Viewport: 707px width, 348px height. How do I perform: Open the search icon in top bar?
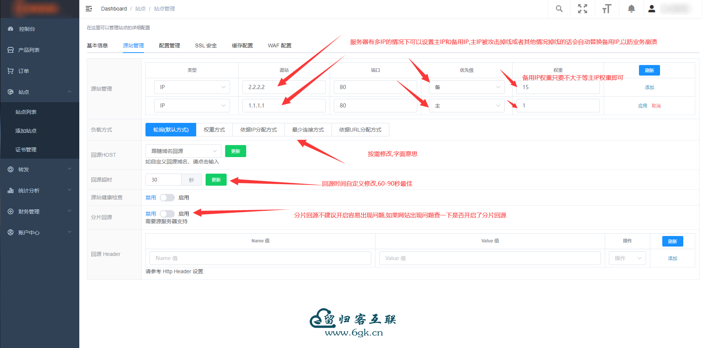coord(559,9)
